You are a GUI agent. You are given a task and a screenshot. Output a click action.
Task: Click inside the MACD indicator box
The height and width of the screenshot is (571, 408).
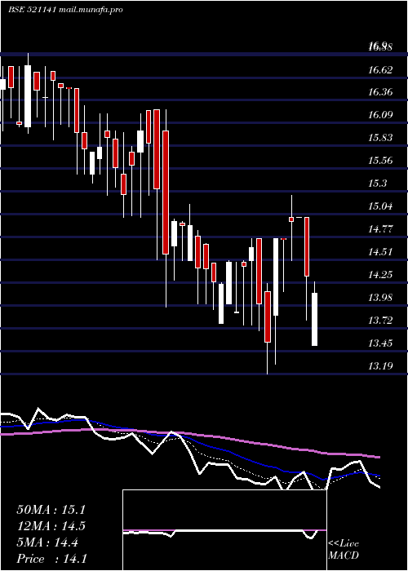coord(224,530)
